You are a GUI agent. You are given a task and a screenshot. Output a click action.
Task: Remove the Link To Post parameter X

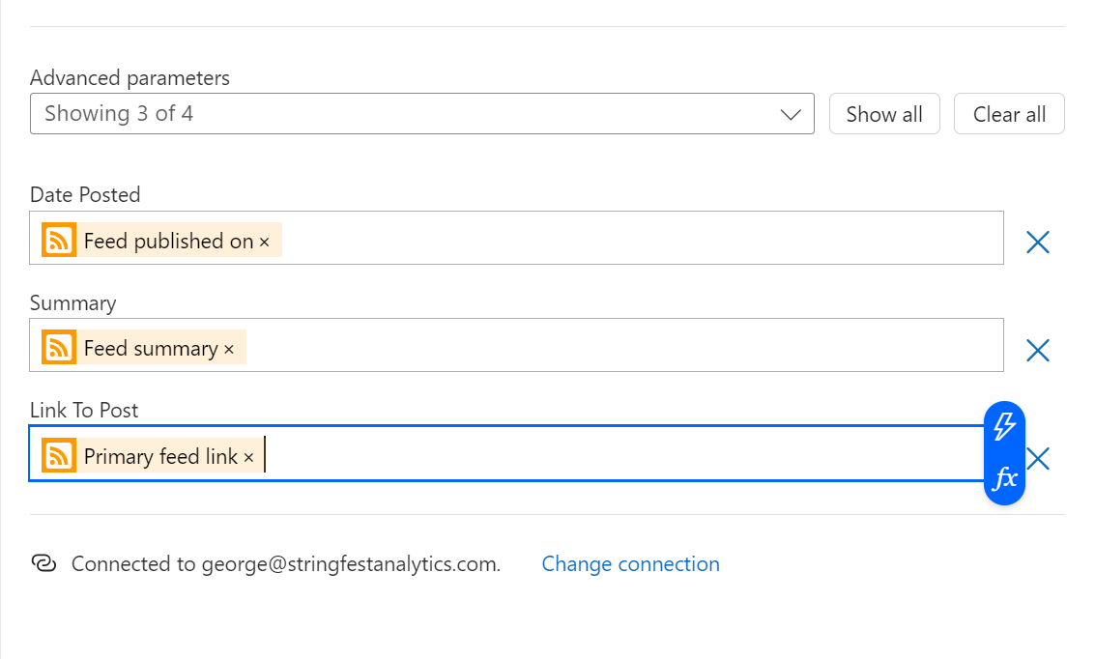pos(1039,458)
